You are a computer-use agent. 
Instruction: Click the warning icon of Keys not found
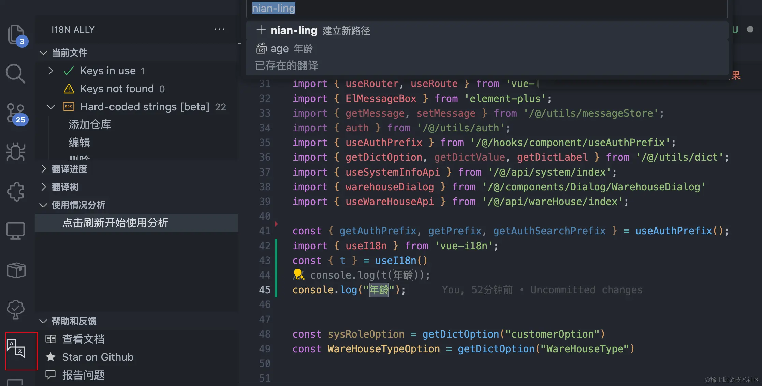69,89
